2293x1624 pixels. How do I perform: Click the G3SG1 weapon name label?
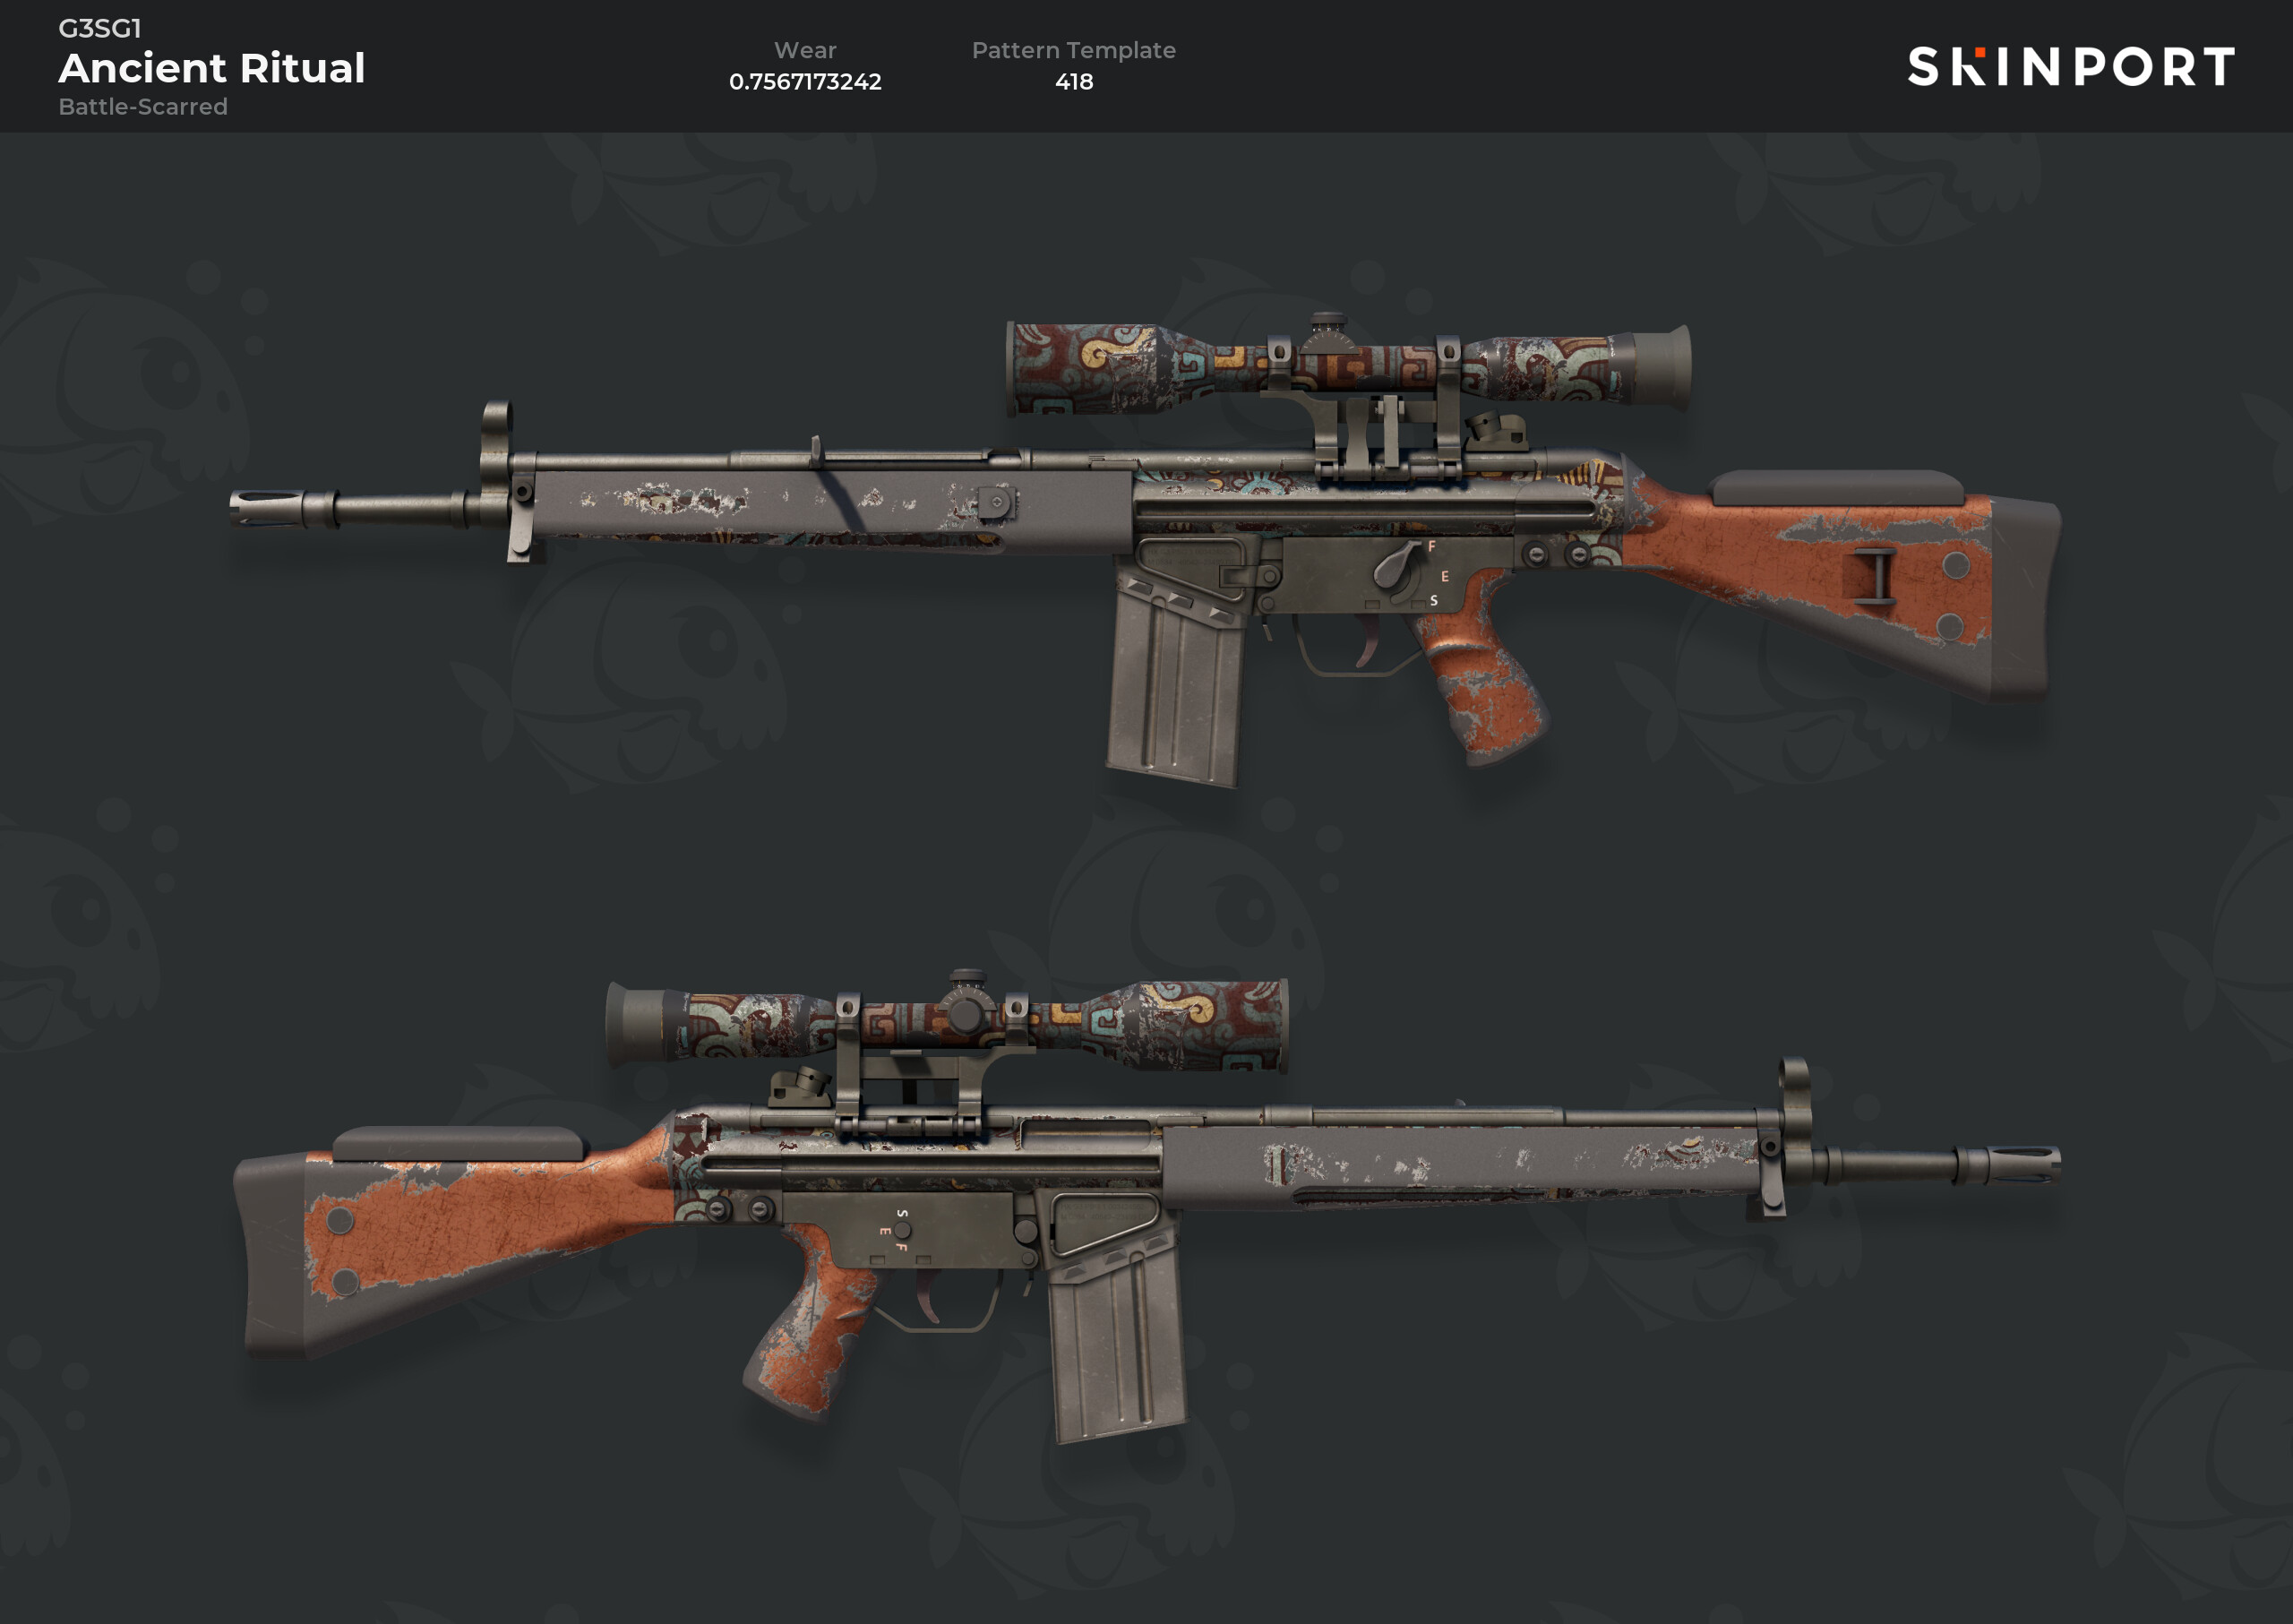point(100,28)
